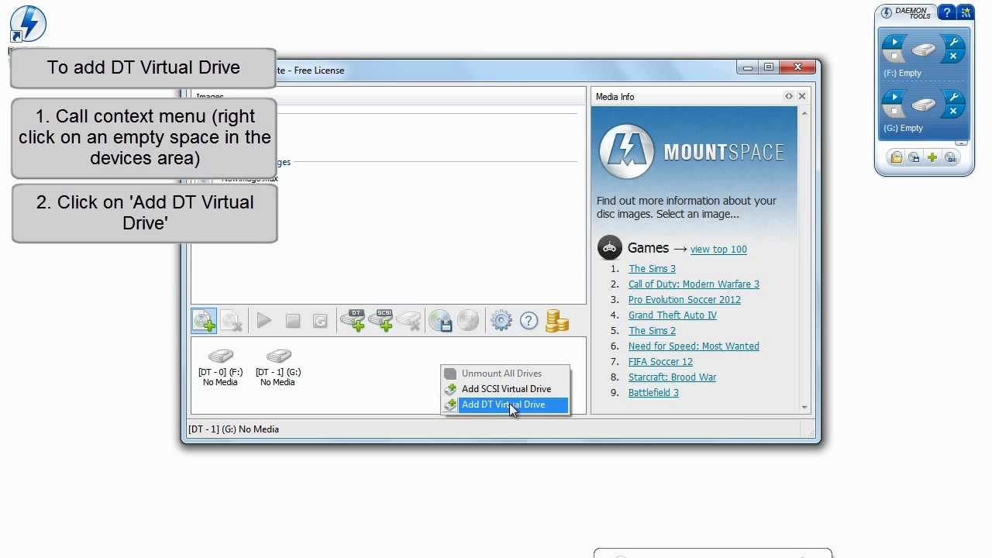Click the Games controller icon in Media Info
This screenshot has height=558, width=992.
[x=610, y=247]
